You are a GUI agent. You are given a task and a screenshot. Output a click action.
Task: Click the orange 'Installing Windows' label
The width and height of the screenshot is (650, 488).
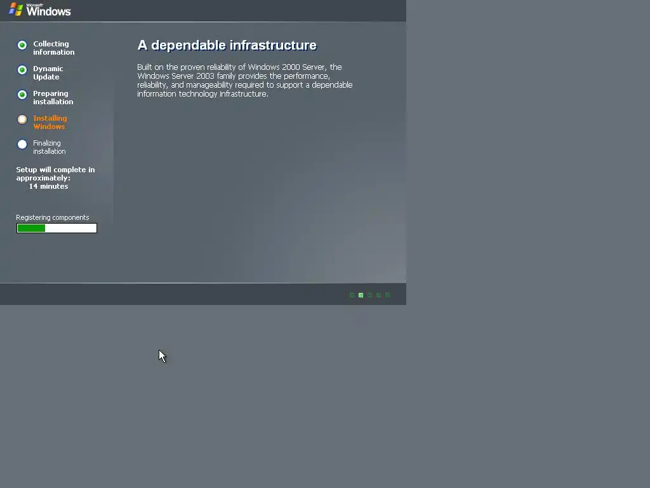pos(50,123)
